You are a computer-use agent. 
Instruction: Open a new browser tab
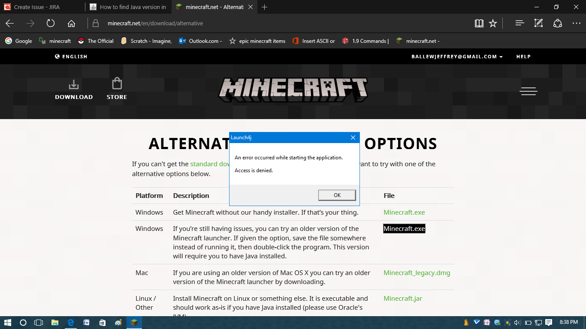click(265, 7)
